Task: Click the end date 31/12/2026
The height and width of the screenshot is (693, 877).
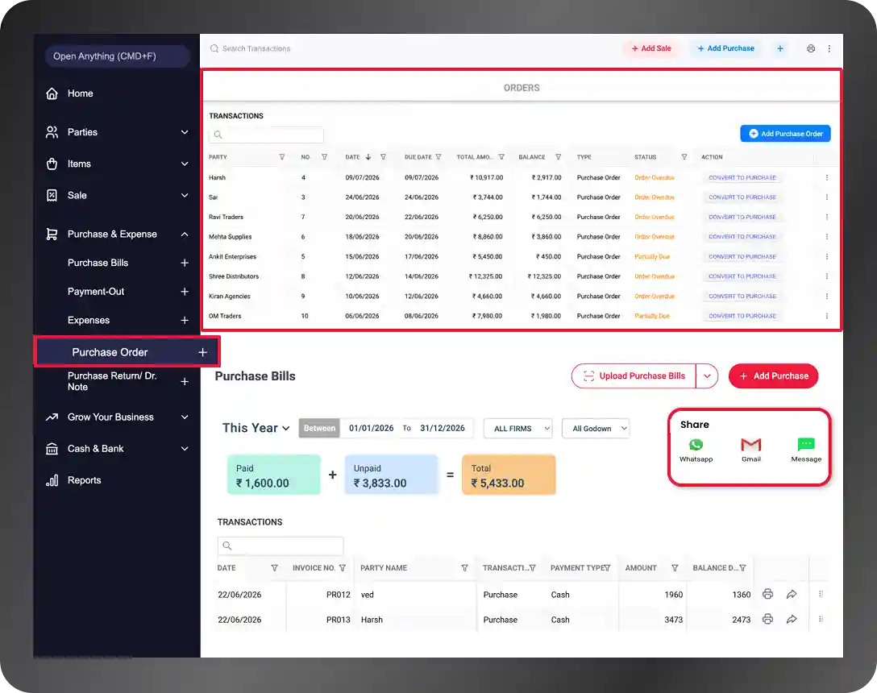Action: point(443,429)
